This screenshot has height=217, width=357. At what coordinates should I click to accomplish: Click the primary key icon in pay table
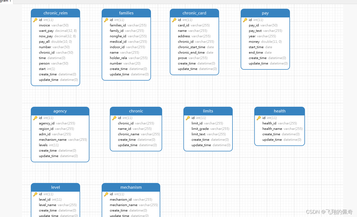pos(245,20)
